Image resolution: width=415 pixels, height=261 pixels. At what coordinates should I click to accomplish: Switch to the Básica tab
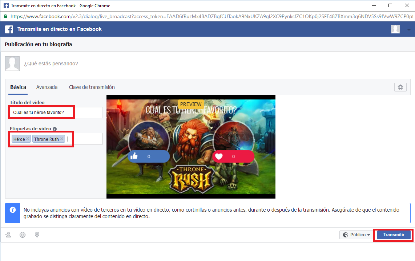pyautogui.click(x=18, y=87)
